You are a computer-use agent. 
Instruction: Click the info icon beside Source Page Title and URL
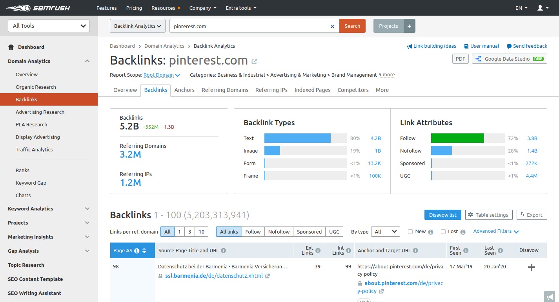pos(223,251)
